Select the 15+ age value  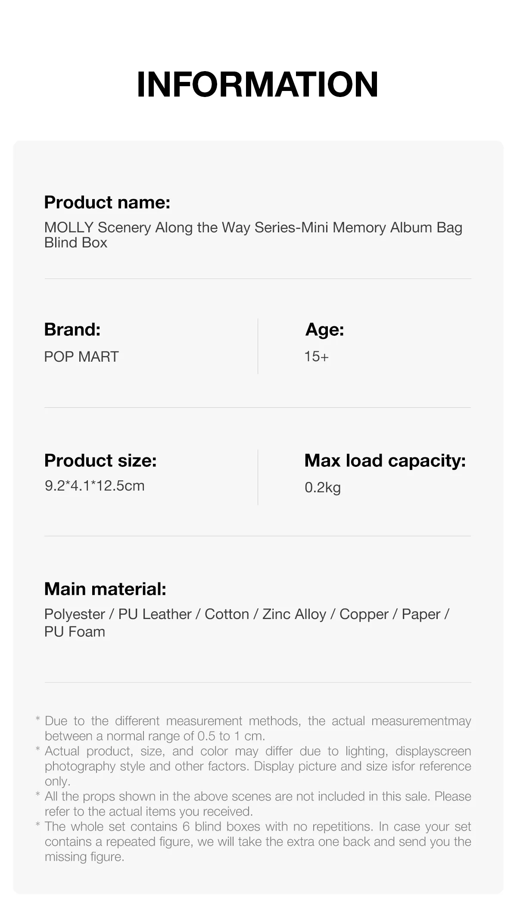coord(316,356)
